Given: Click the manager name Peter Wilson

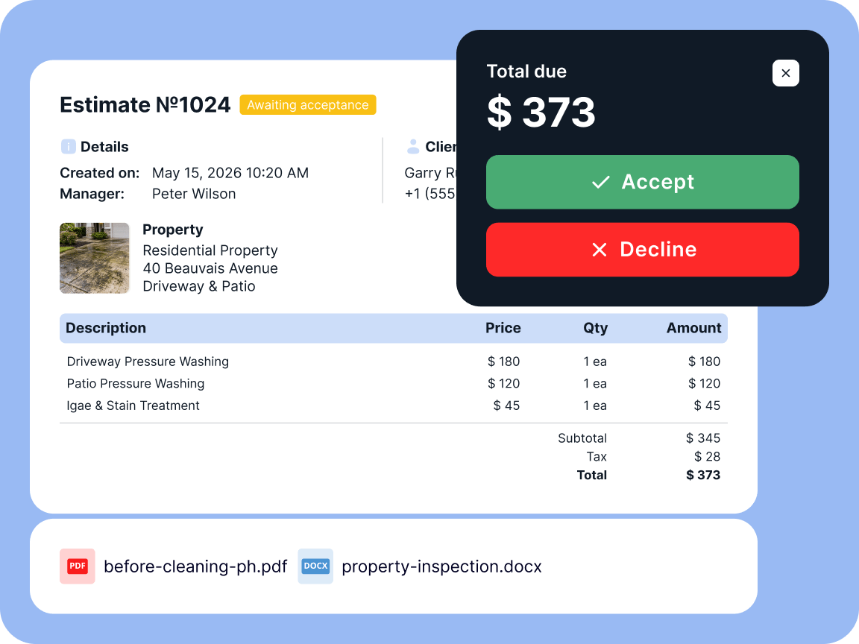Looking at the screenshot, I should click(194, 194).
